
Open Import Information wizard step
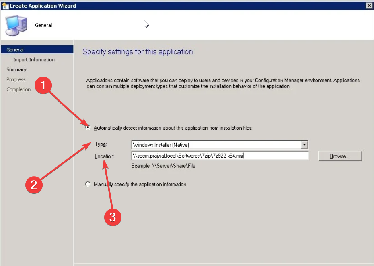point(34,59)
